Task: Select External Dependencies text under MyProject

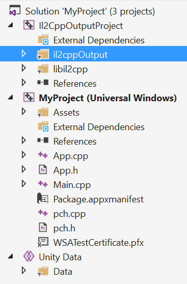Action: (99, 127)
